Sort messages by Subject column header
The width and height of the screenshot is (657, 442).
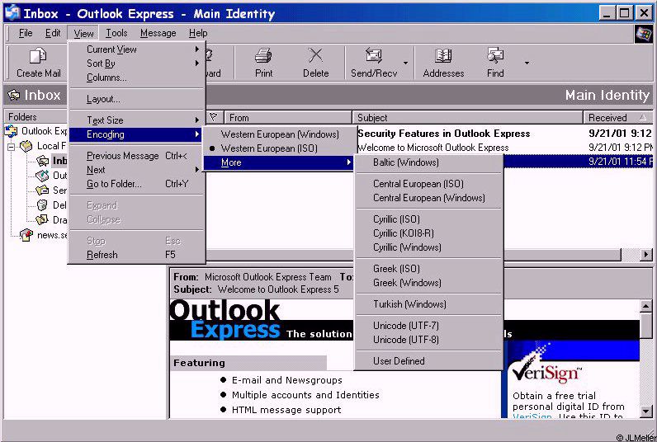(468, 118)
